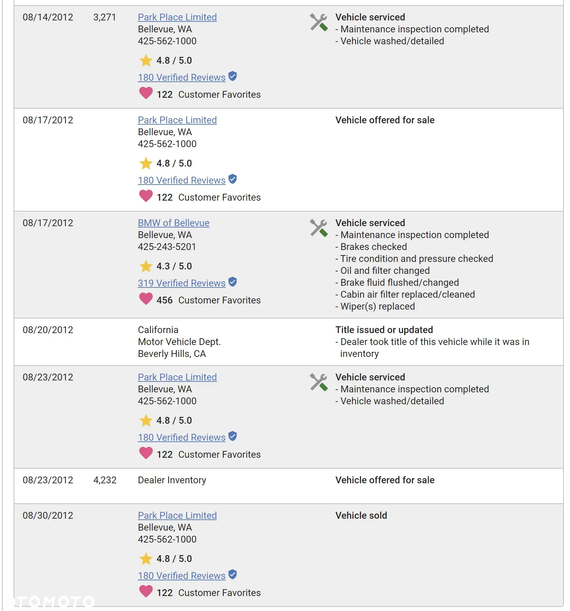The width and height of the screenshot is (570, 611).
Task: Open 180 Verified Reviews in the 08/30/2012 entry
Action: tap(181, 576)
